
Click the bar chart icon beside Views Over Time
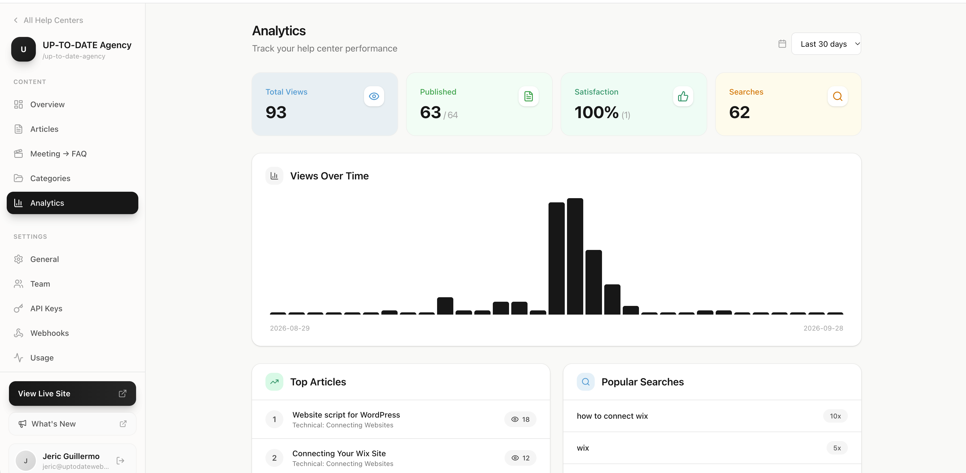(x=274, y=176)
